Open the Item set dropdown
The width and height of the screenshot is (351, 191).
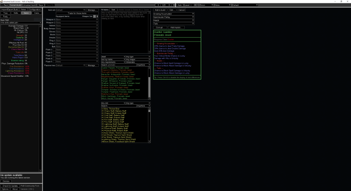tap(70, 10)
